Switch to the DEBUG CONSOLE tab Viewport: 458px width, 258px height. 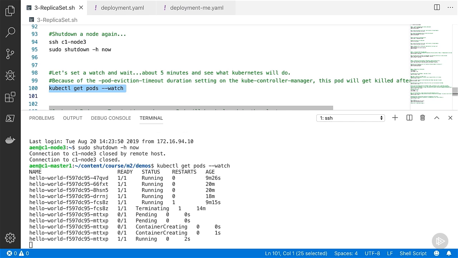[111, 118]
